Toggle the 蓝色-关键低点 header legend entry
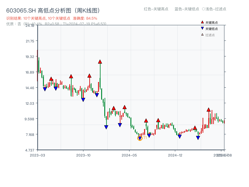 click(x=187, y=9)
